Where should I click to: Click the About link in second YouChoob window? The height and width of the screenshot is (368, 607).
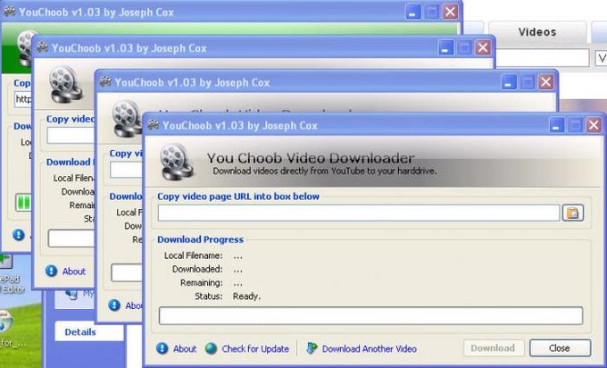pyautogui.click(x=73, y=272)
